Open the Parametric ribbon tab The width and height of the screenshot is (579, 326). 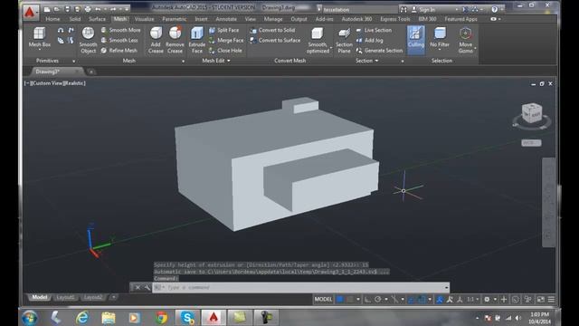click(x=175, y=19)
